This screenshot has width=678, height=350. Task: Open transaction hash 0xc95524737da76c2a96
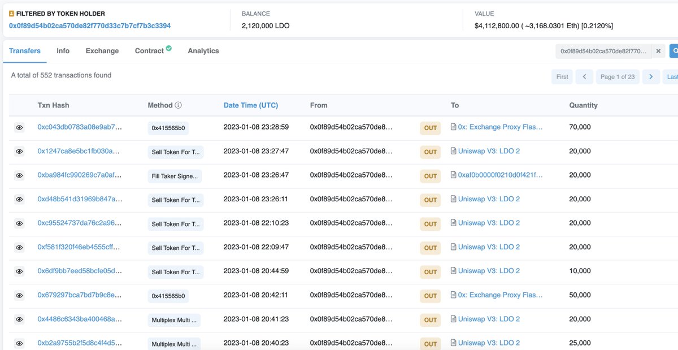(x=80, y=223)
